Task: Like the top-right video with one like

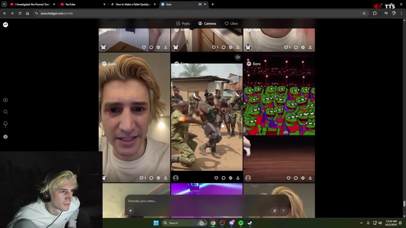Action: 286,47
